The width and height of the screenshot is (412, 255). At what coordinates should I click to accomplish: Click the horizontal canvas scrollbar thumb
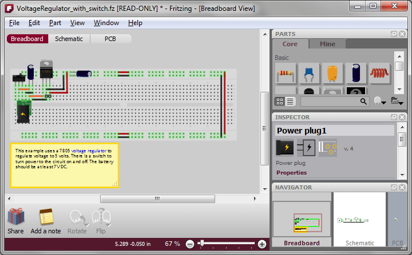pyautogui.click(x=157, y=199)
